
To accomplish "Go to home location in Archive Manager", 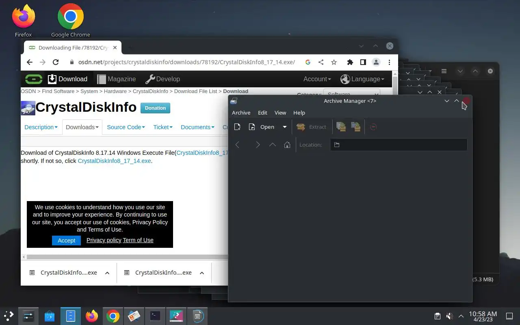I will 287,145.
